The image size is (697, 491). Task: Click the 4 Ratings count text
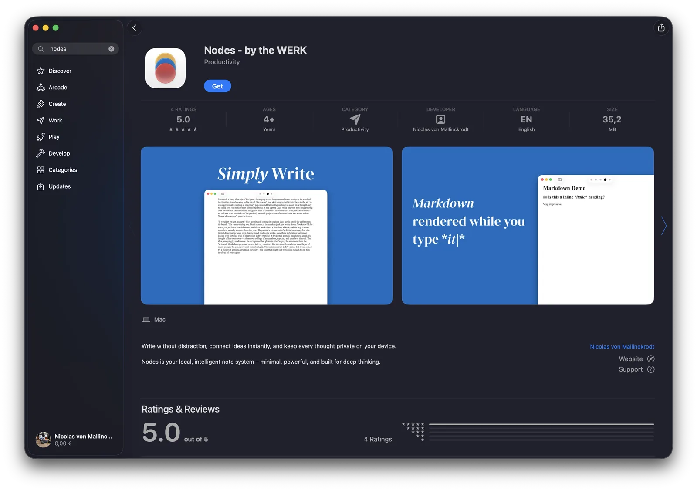(x=378, y=439)
